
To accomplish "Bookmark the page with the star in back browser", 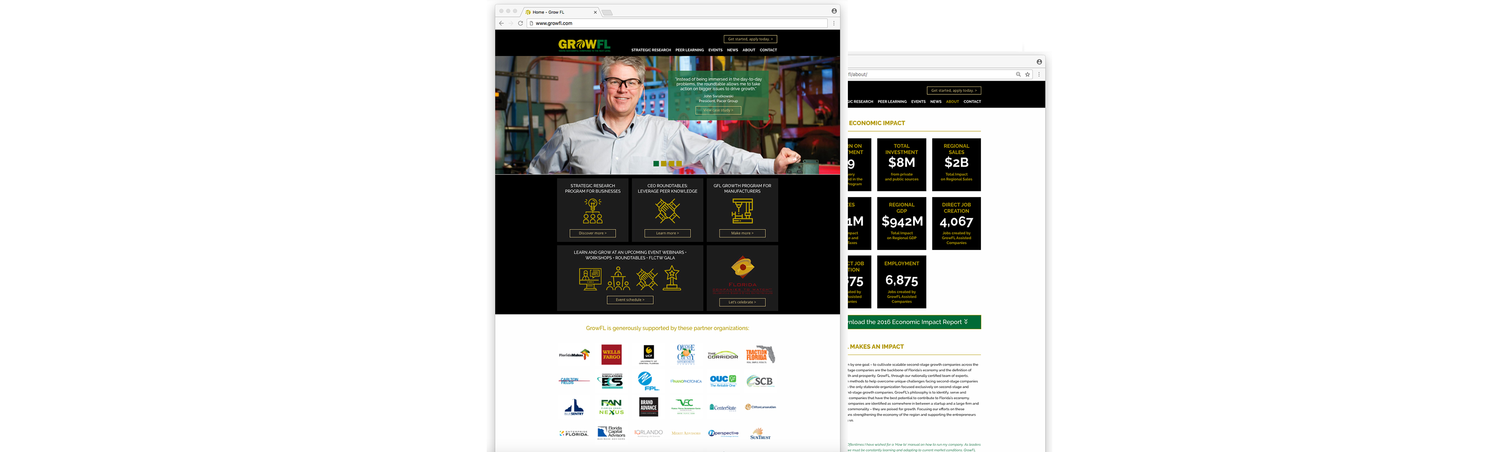I will (x=1027, y=74).
